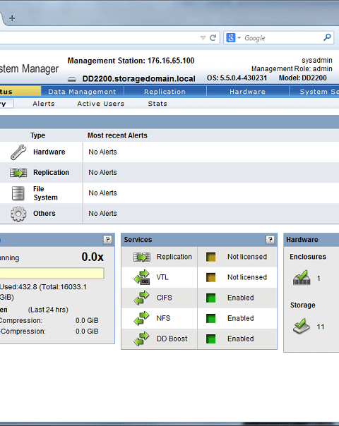The height and width of the screenshot is (426, 339).
Task: Click the CIFS enabled green status square
Action: coord(211,298)
